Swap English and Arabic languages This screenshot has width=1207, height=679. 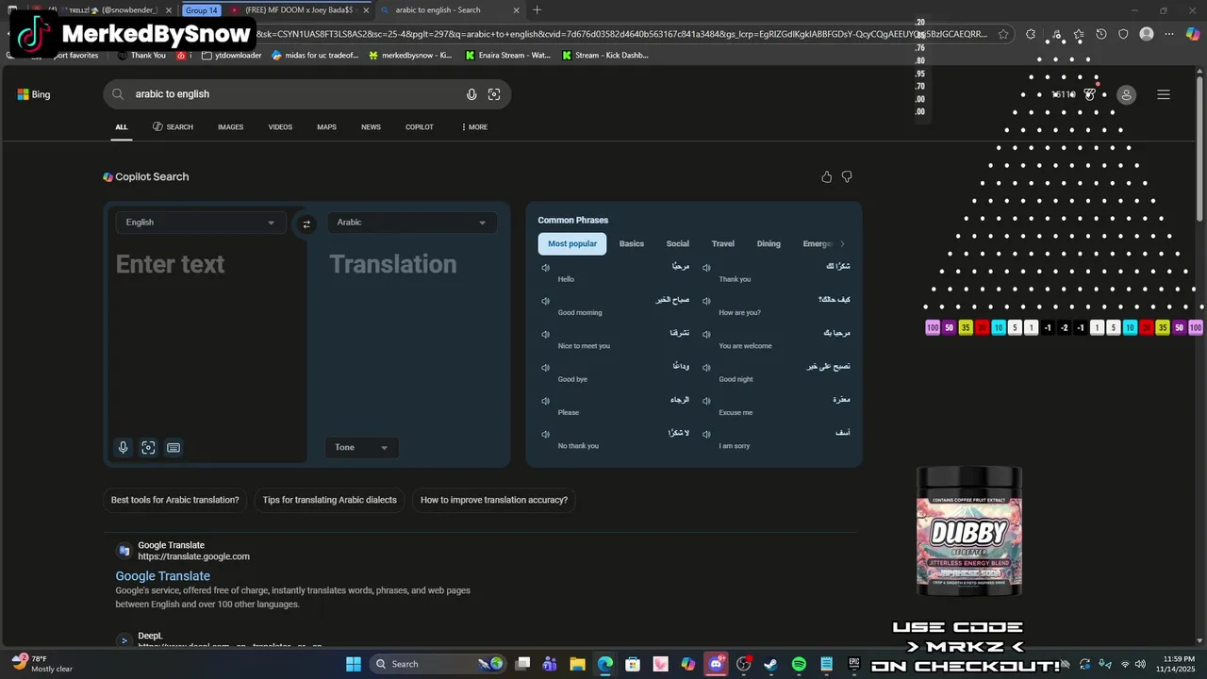pyautogui.click(x=306, y=224)
